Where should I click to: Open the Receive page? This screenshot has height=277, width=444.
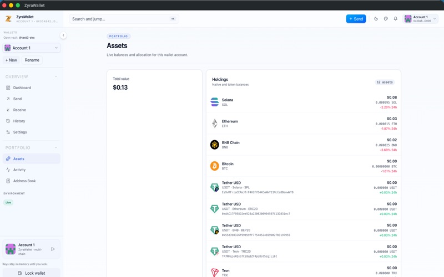click(32, 110)
